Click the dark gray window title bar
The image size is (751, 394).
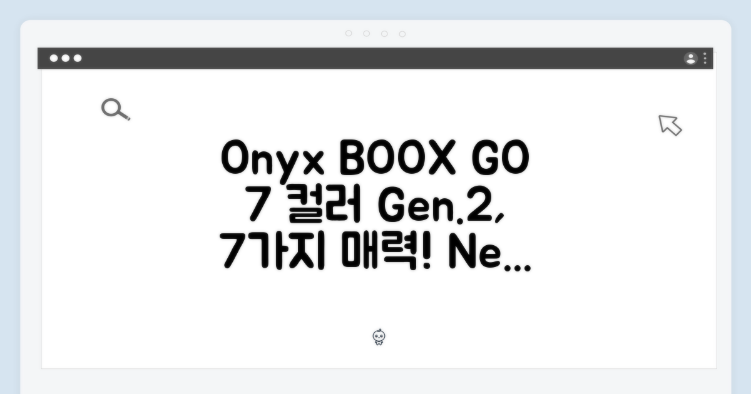(375, 59)
